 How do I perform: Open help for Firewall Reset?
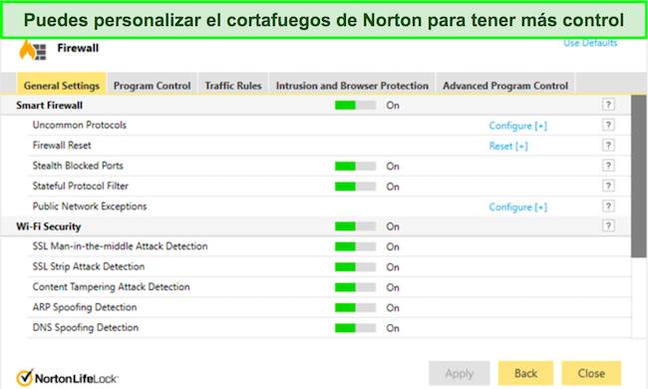(608, 145)
